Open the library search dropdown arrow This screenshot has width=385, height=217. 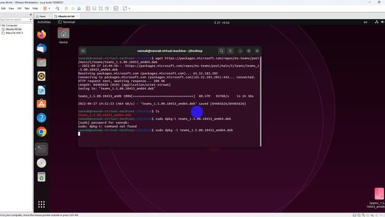(x=31, y=19)
